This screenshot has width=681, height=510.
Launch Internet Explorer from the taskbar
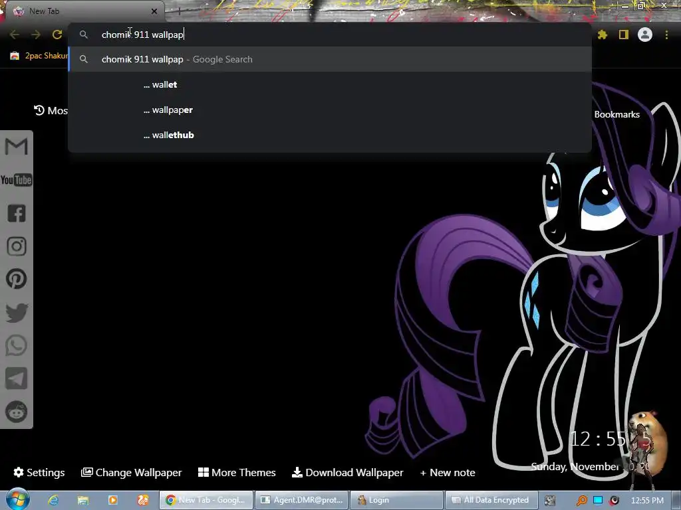[53, 500]
